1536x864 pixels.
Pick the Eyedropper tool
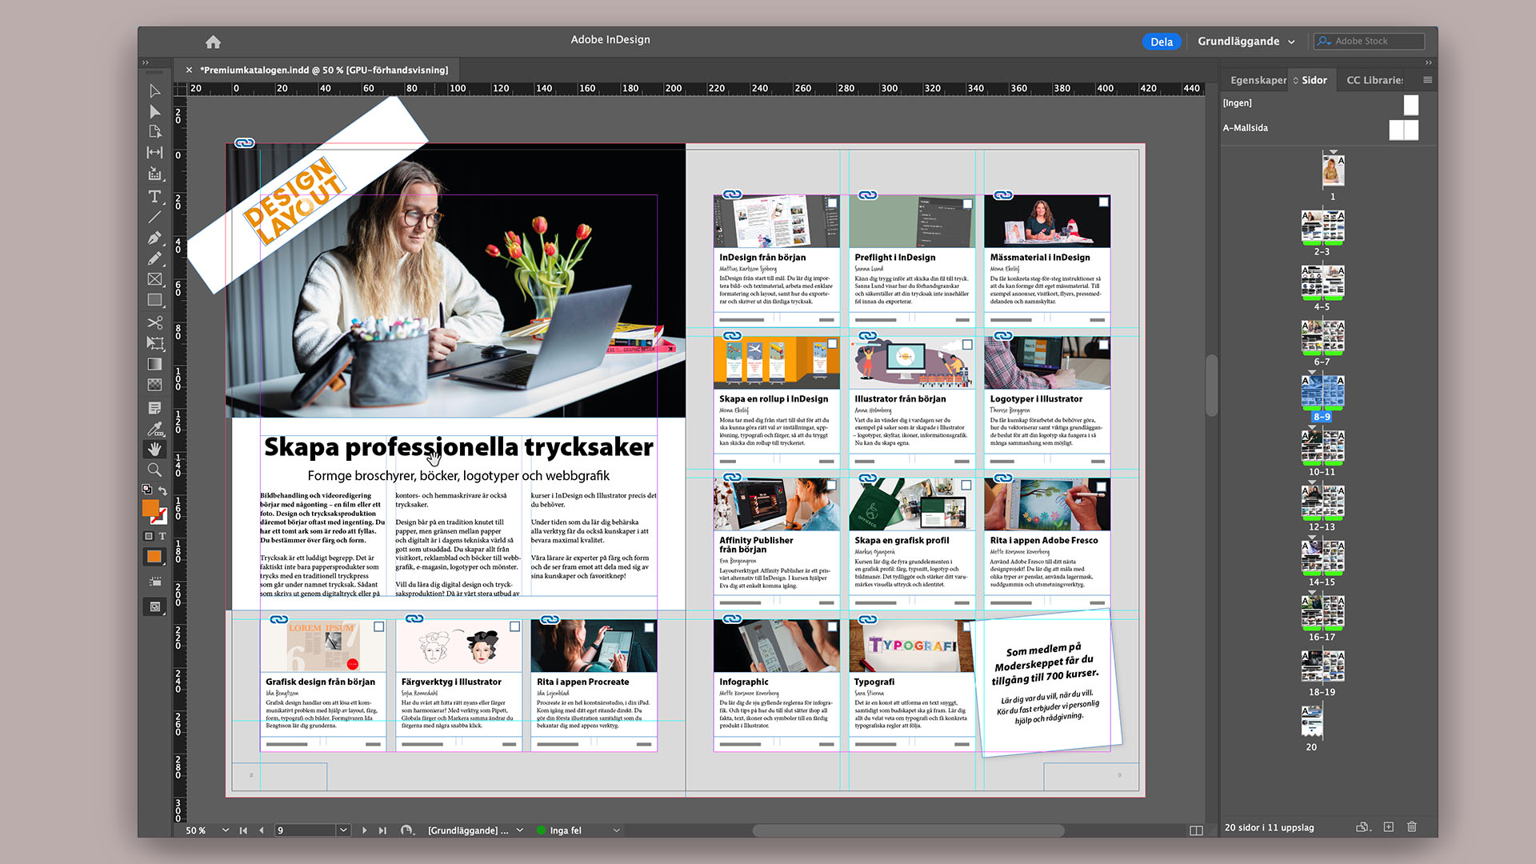pyautogui.click(x=154, y=429)
